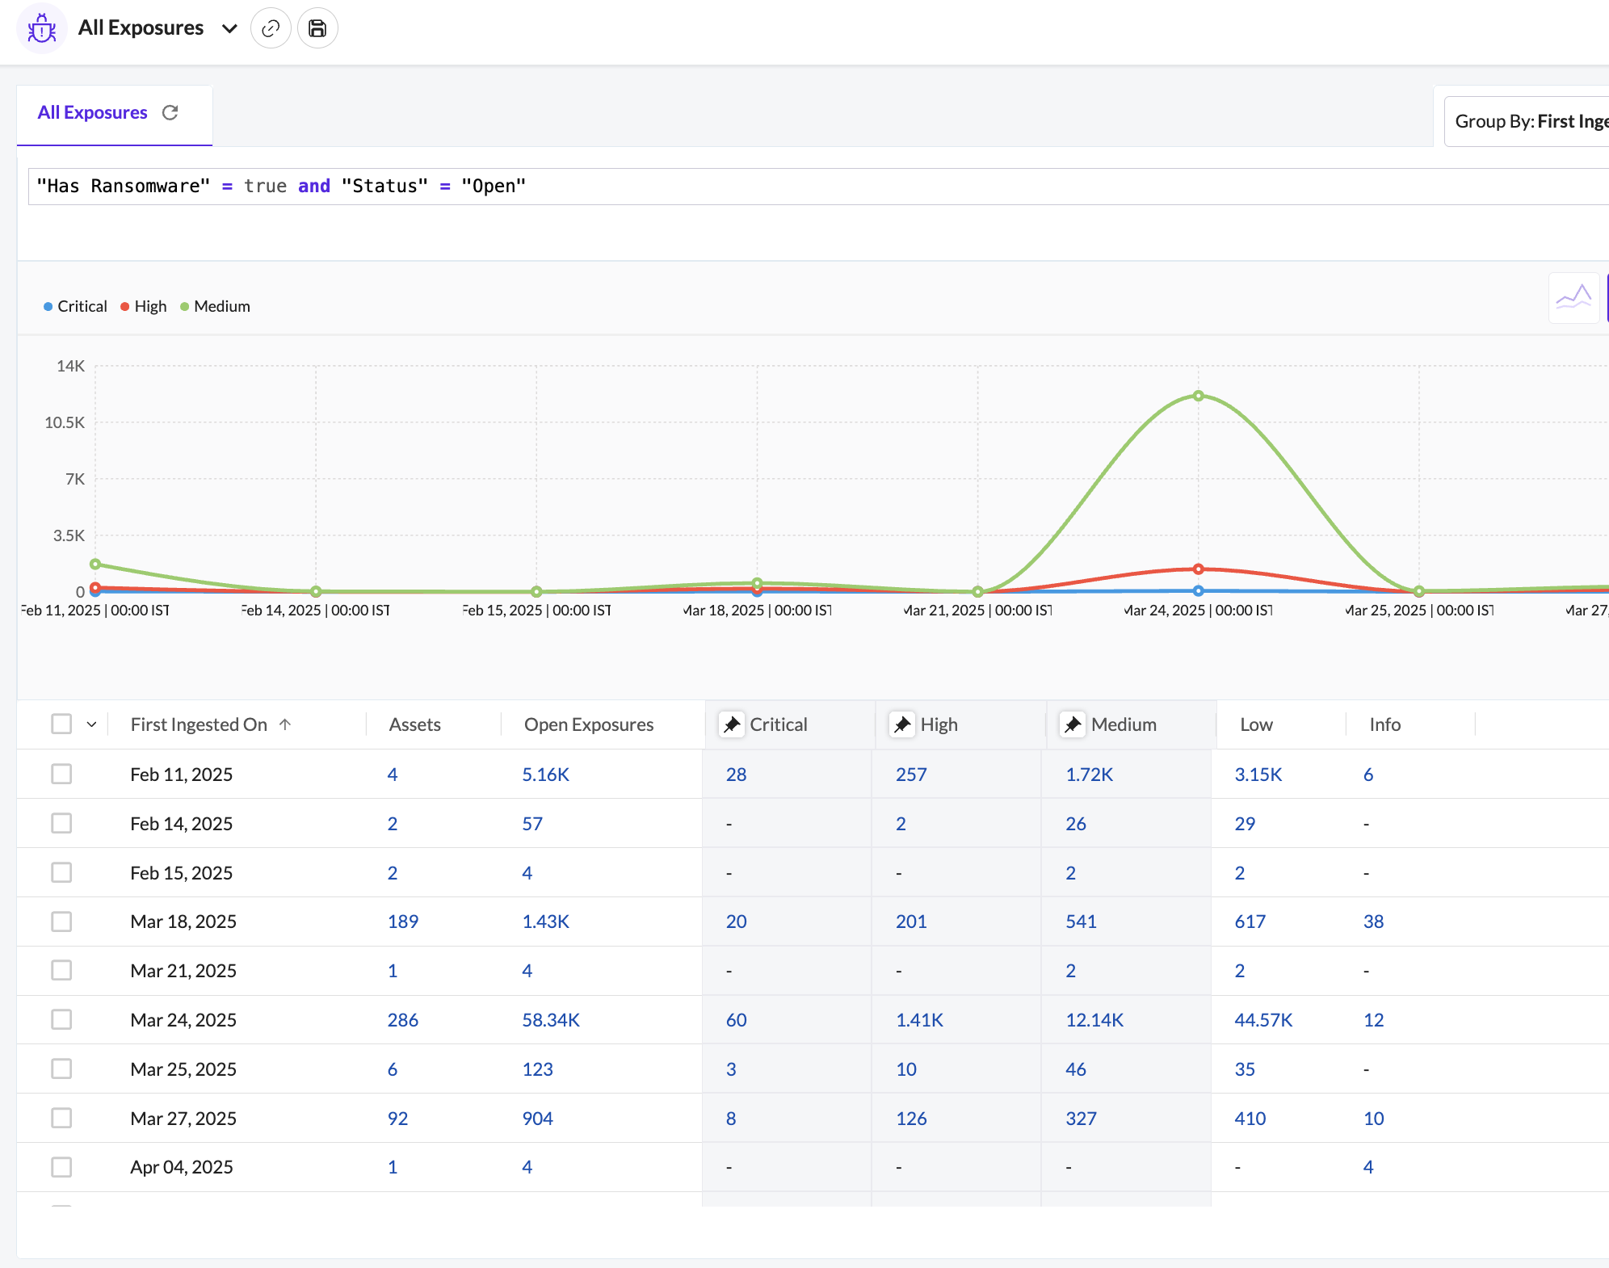Viewport: 1609px width, 1268px height.
Task: Click into the query filter field
Action: point(818,187)
